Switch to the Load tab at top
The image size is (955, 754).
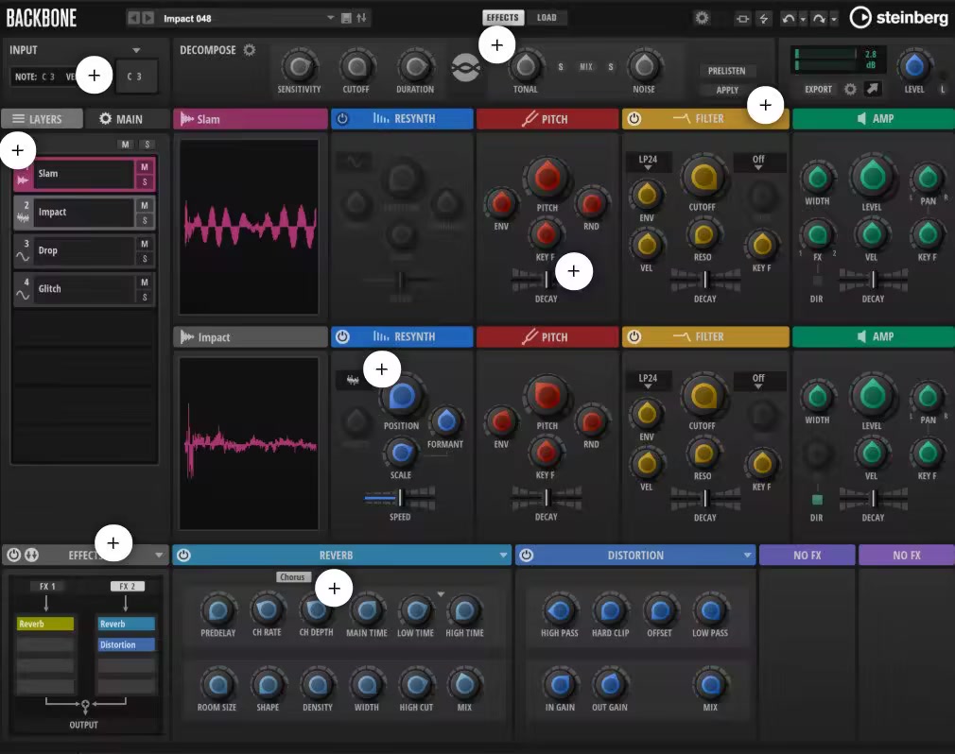547,18
